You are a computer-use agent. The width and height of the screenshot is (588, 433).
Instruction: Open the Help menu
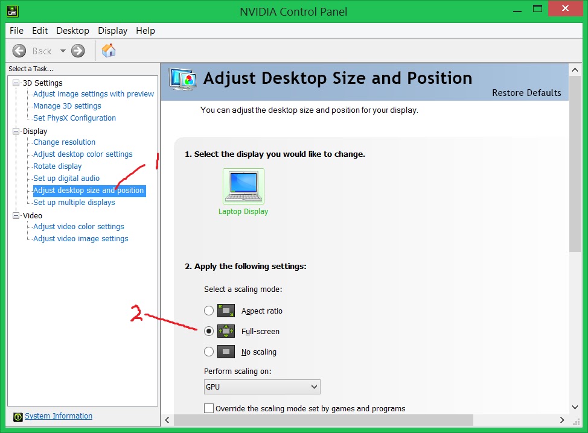point(145,31)
